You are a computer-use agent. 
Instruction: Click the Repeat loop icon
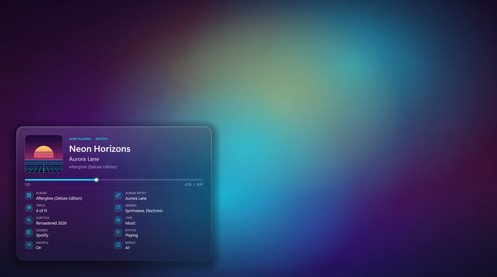click(x=118, y=245)
